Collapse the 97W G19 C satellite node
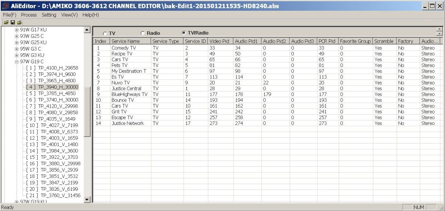 17,62
